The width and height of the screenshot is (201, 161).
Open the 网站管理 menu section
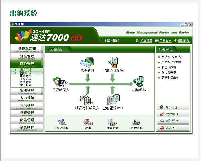(27, 120)
